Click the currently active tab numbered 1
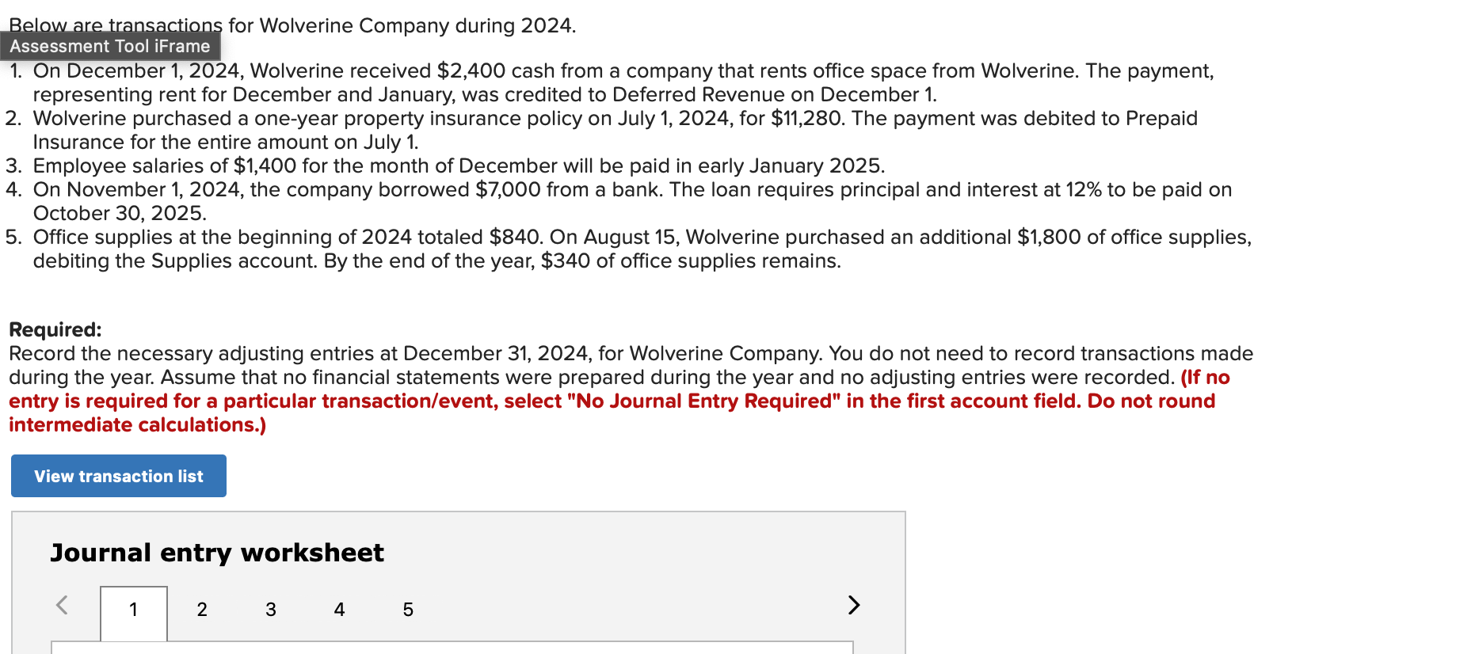Image resolution: width=1475 pixels, height=654 pixels. click(x=133, y=610)
